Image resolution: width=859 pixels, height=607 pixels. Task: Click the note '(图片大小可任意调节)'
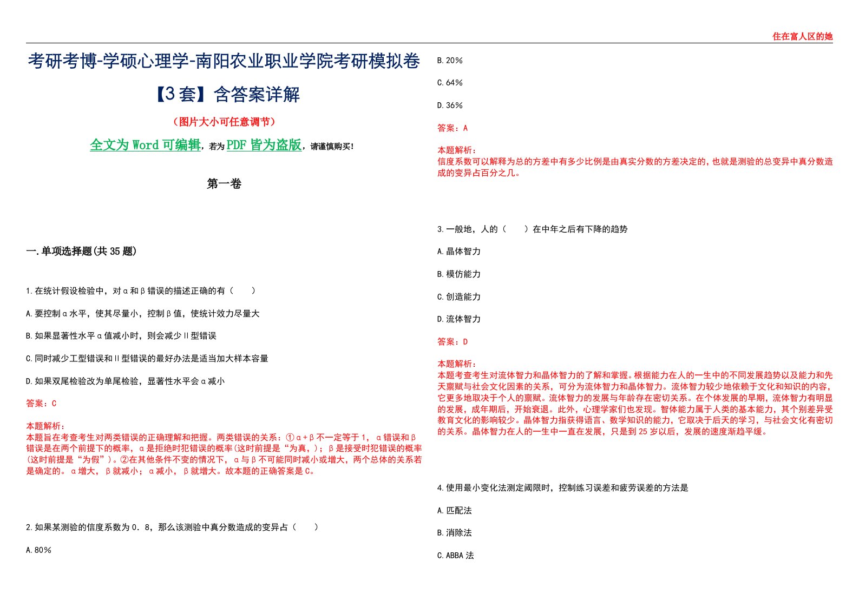[x=224, y=122]
